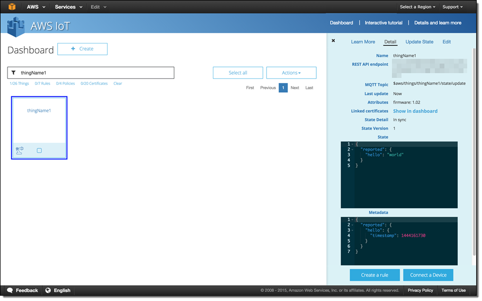Click the globe language icon
The height and width of the screenshot is (301, 482).
coord(48,290)
